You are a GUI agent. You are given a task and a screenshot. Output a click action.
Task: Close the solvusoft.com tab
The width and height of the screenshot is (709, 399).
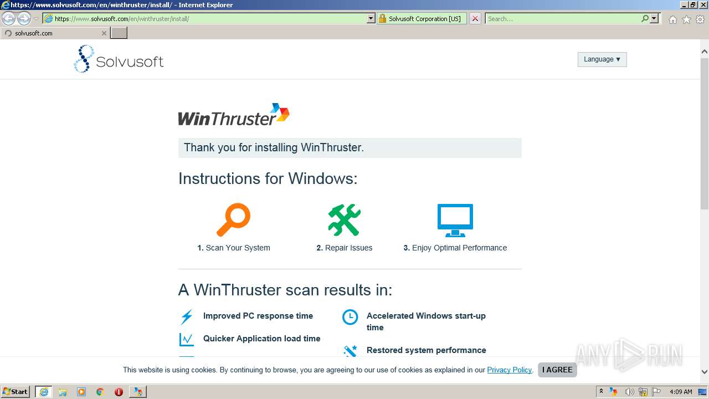coord(104,33)
